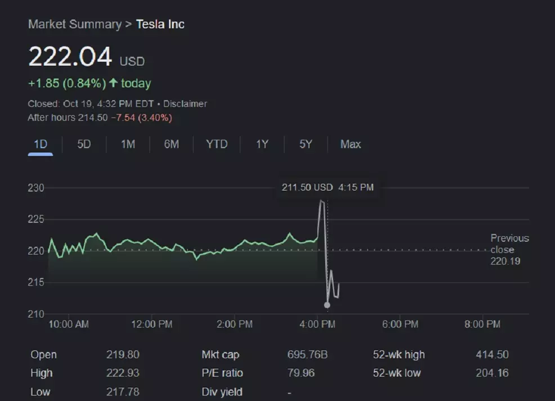The height and width of the screenshot is (401, 555).
Task: Switch to the 1M chart tab
Action: click(128, 145)
